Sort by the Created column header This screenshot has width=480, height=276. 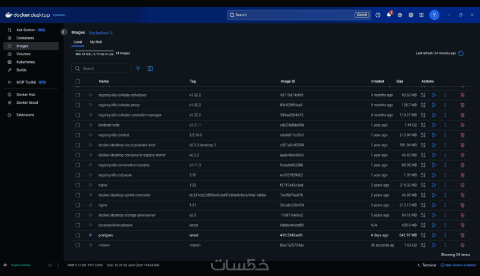377,82
